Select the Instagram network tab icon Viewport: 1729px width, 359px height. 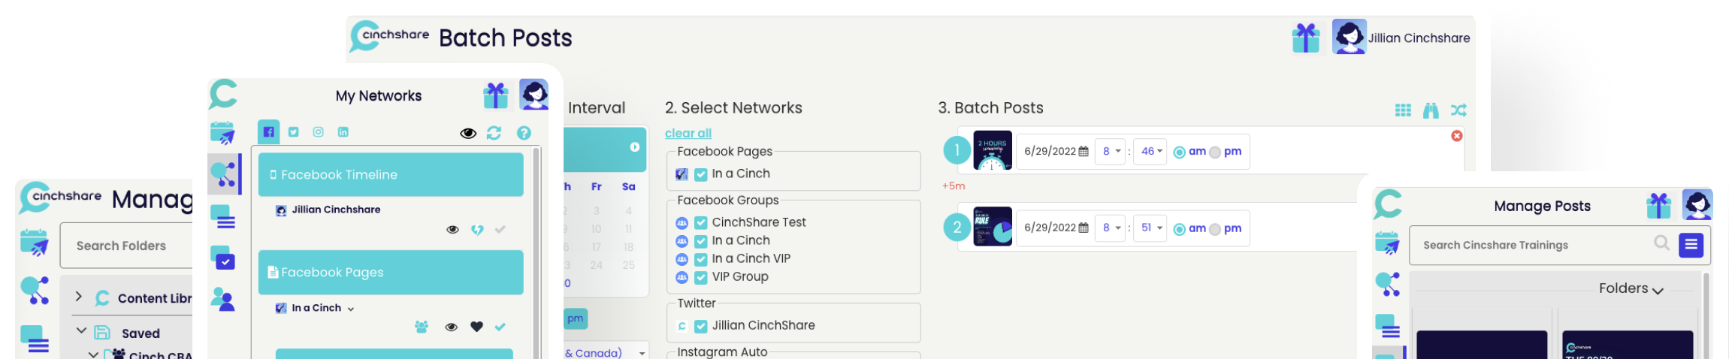319,132
